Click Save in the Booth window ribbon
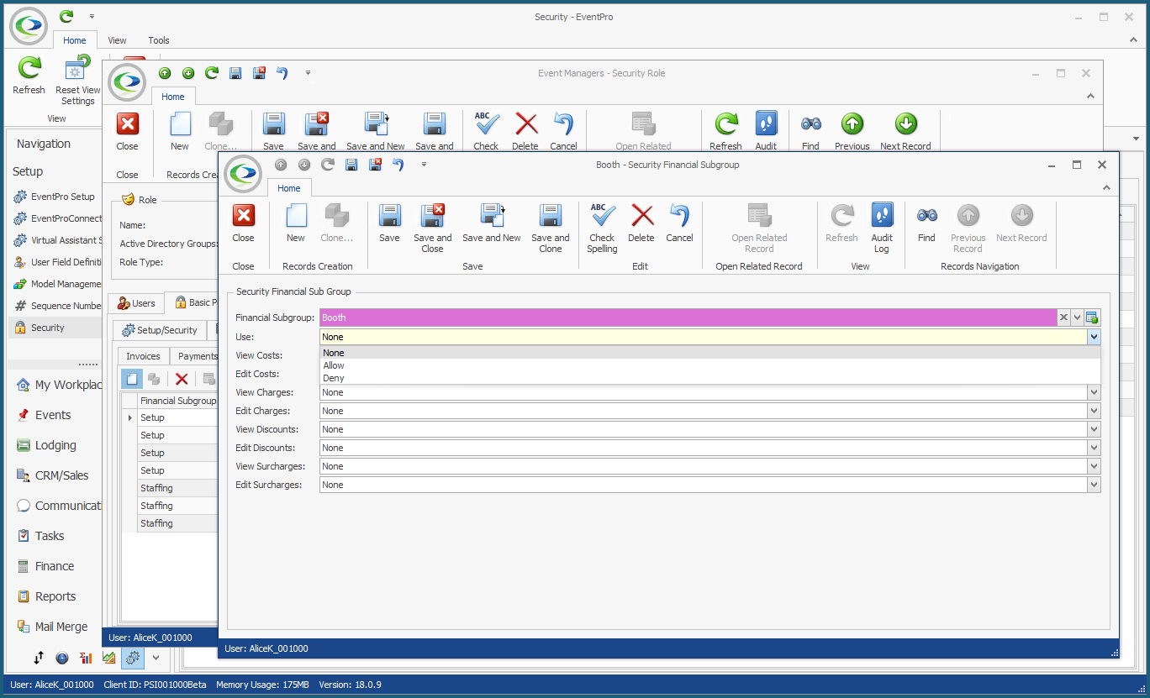Image resolution: width=1150 pixels, height=698 pixels. pos(389,223)
